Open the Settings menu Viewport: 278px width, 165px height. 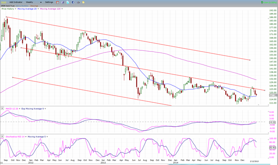[49, 2]
